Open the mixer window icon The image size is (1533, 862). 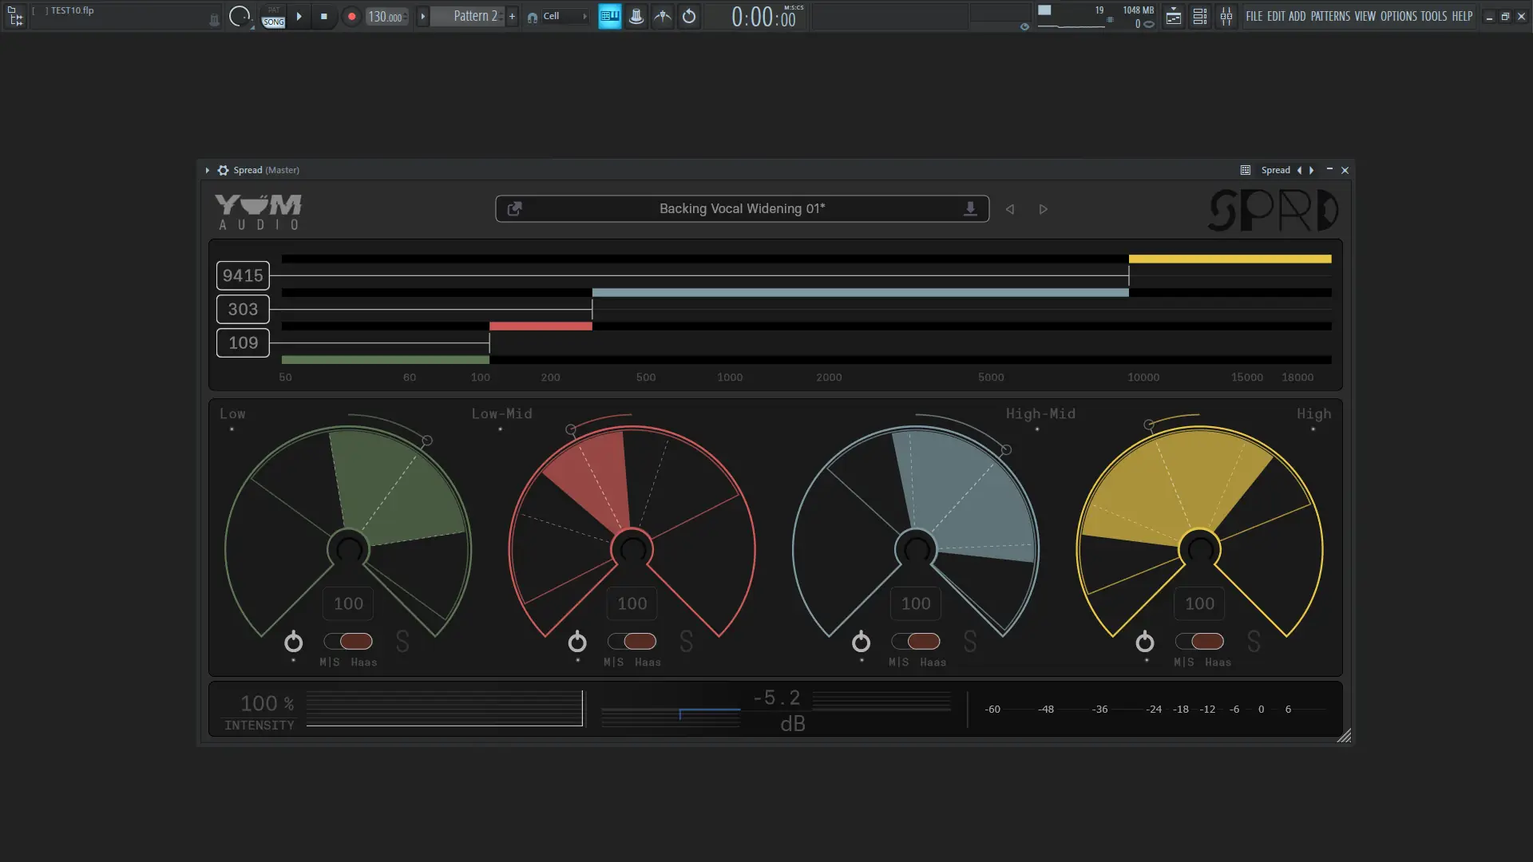point(1226,16)
